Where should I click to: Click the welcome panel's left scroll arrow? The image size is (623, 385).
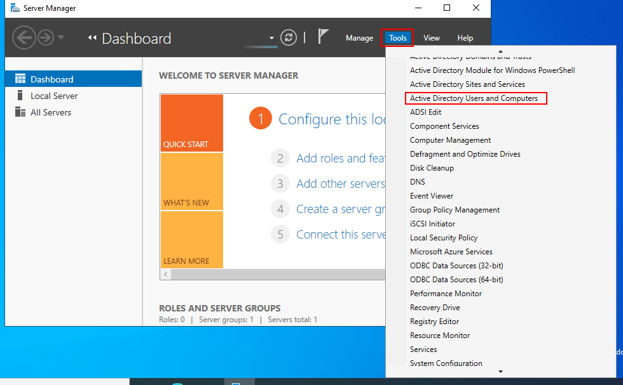(x=166, y=274)
